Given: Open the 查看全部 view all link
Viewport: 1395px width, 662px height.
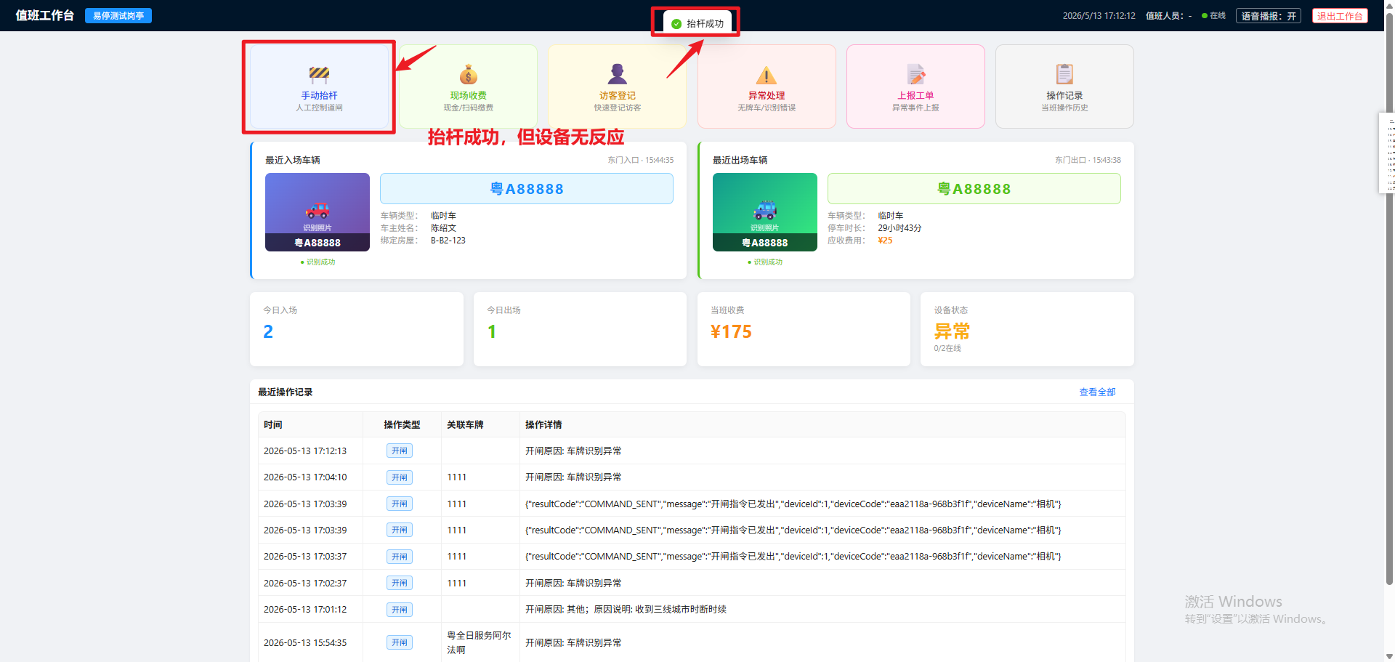Looking at the screenshot, I should 1097,392.
